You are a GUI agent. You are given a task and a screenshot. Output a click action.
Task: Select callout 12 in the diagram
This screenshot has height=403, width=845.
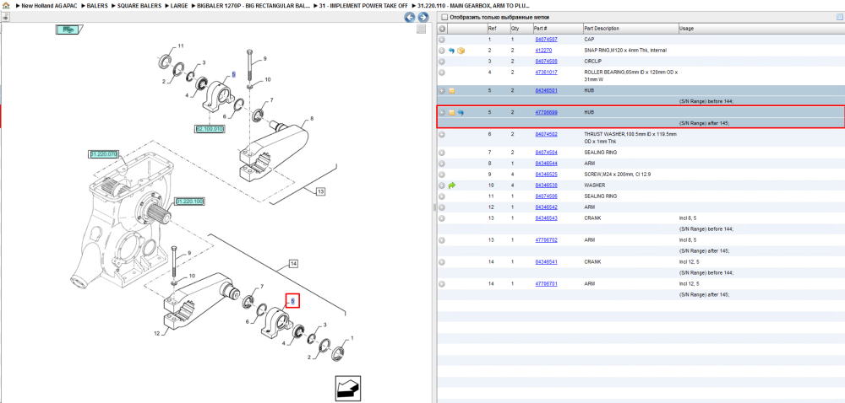tap(157, 334)
